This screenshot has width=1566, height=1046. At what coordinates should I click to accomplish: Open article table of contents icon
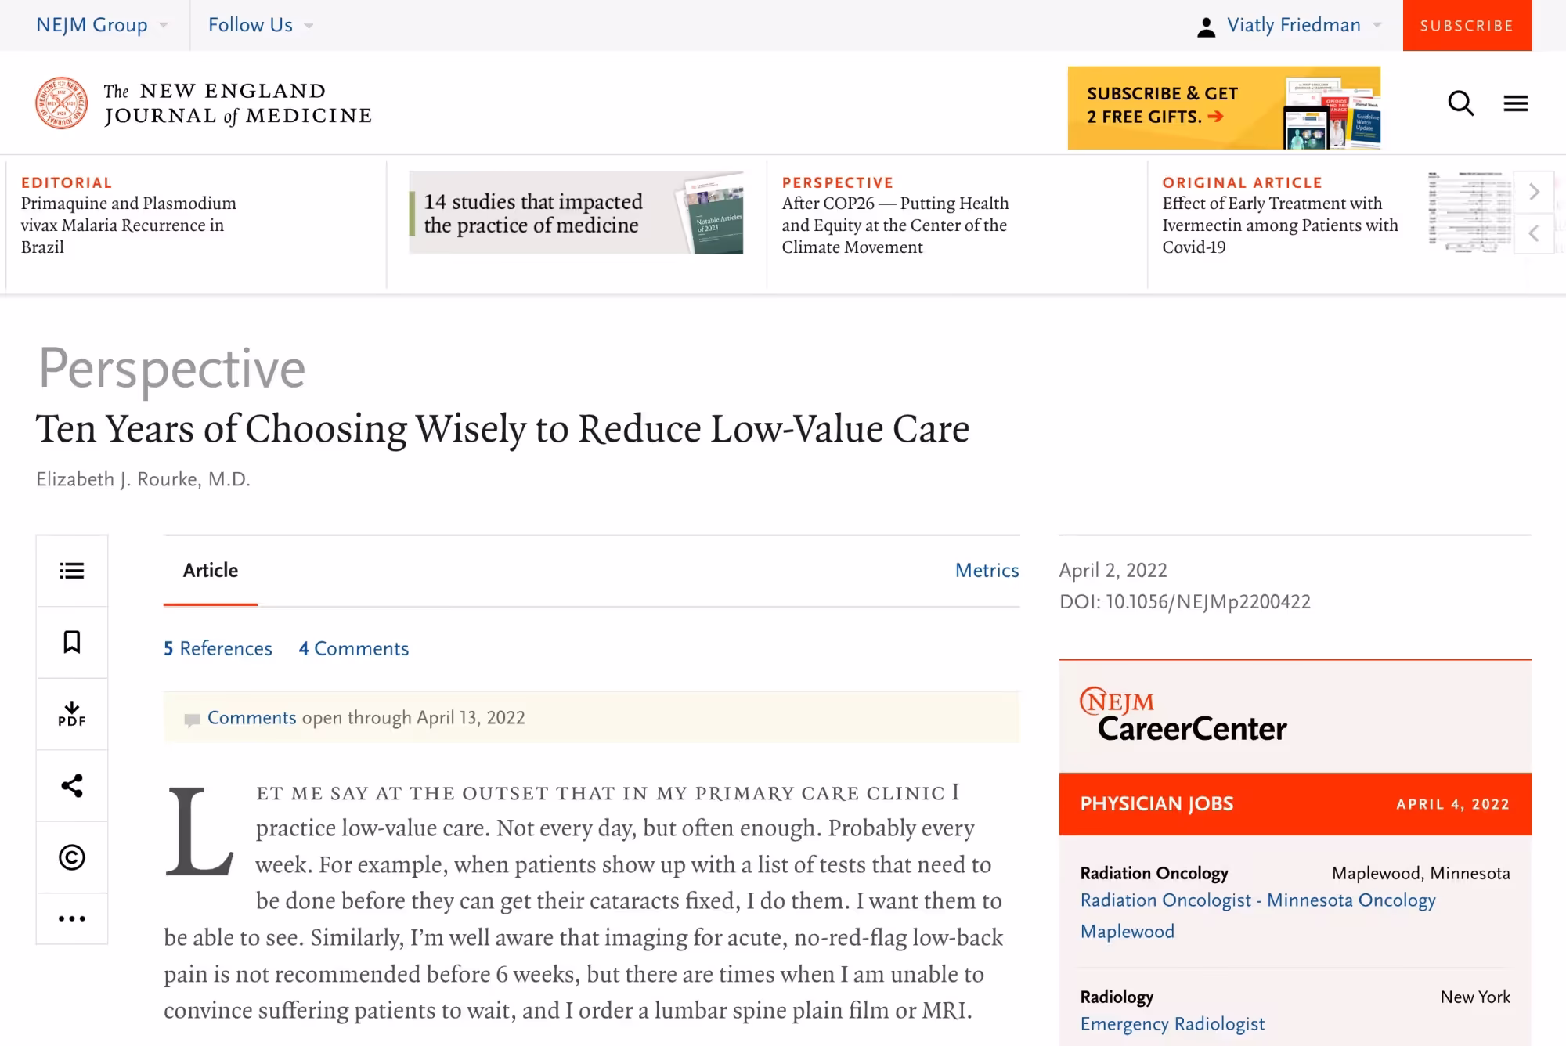[x=72, y=571]
